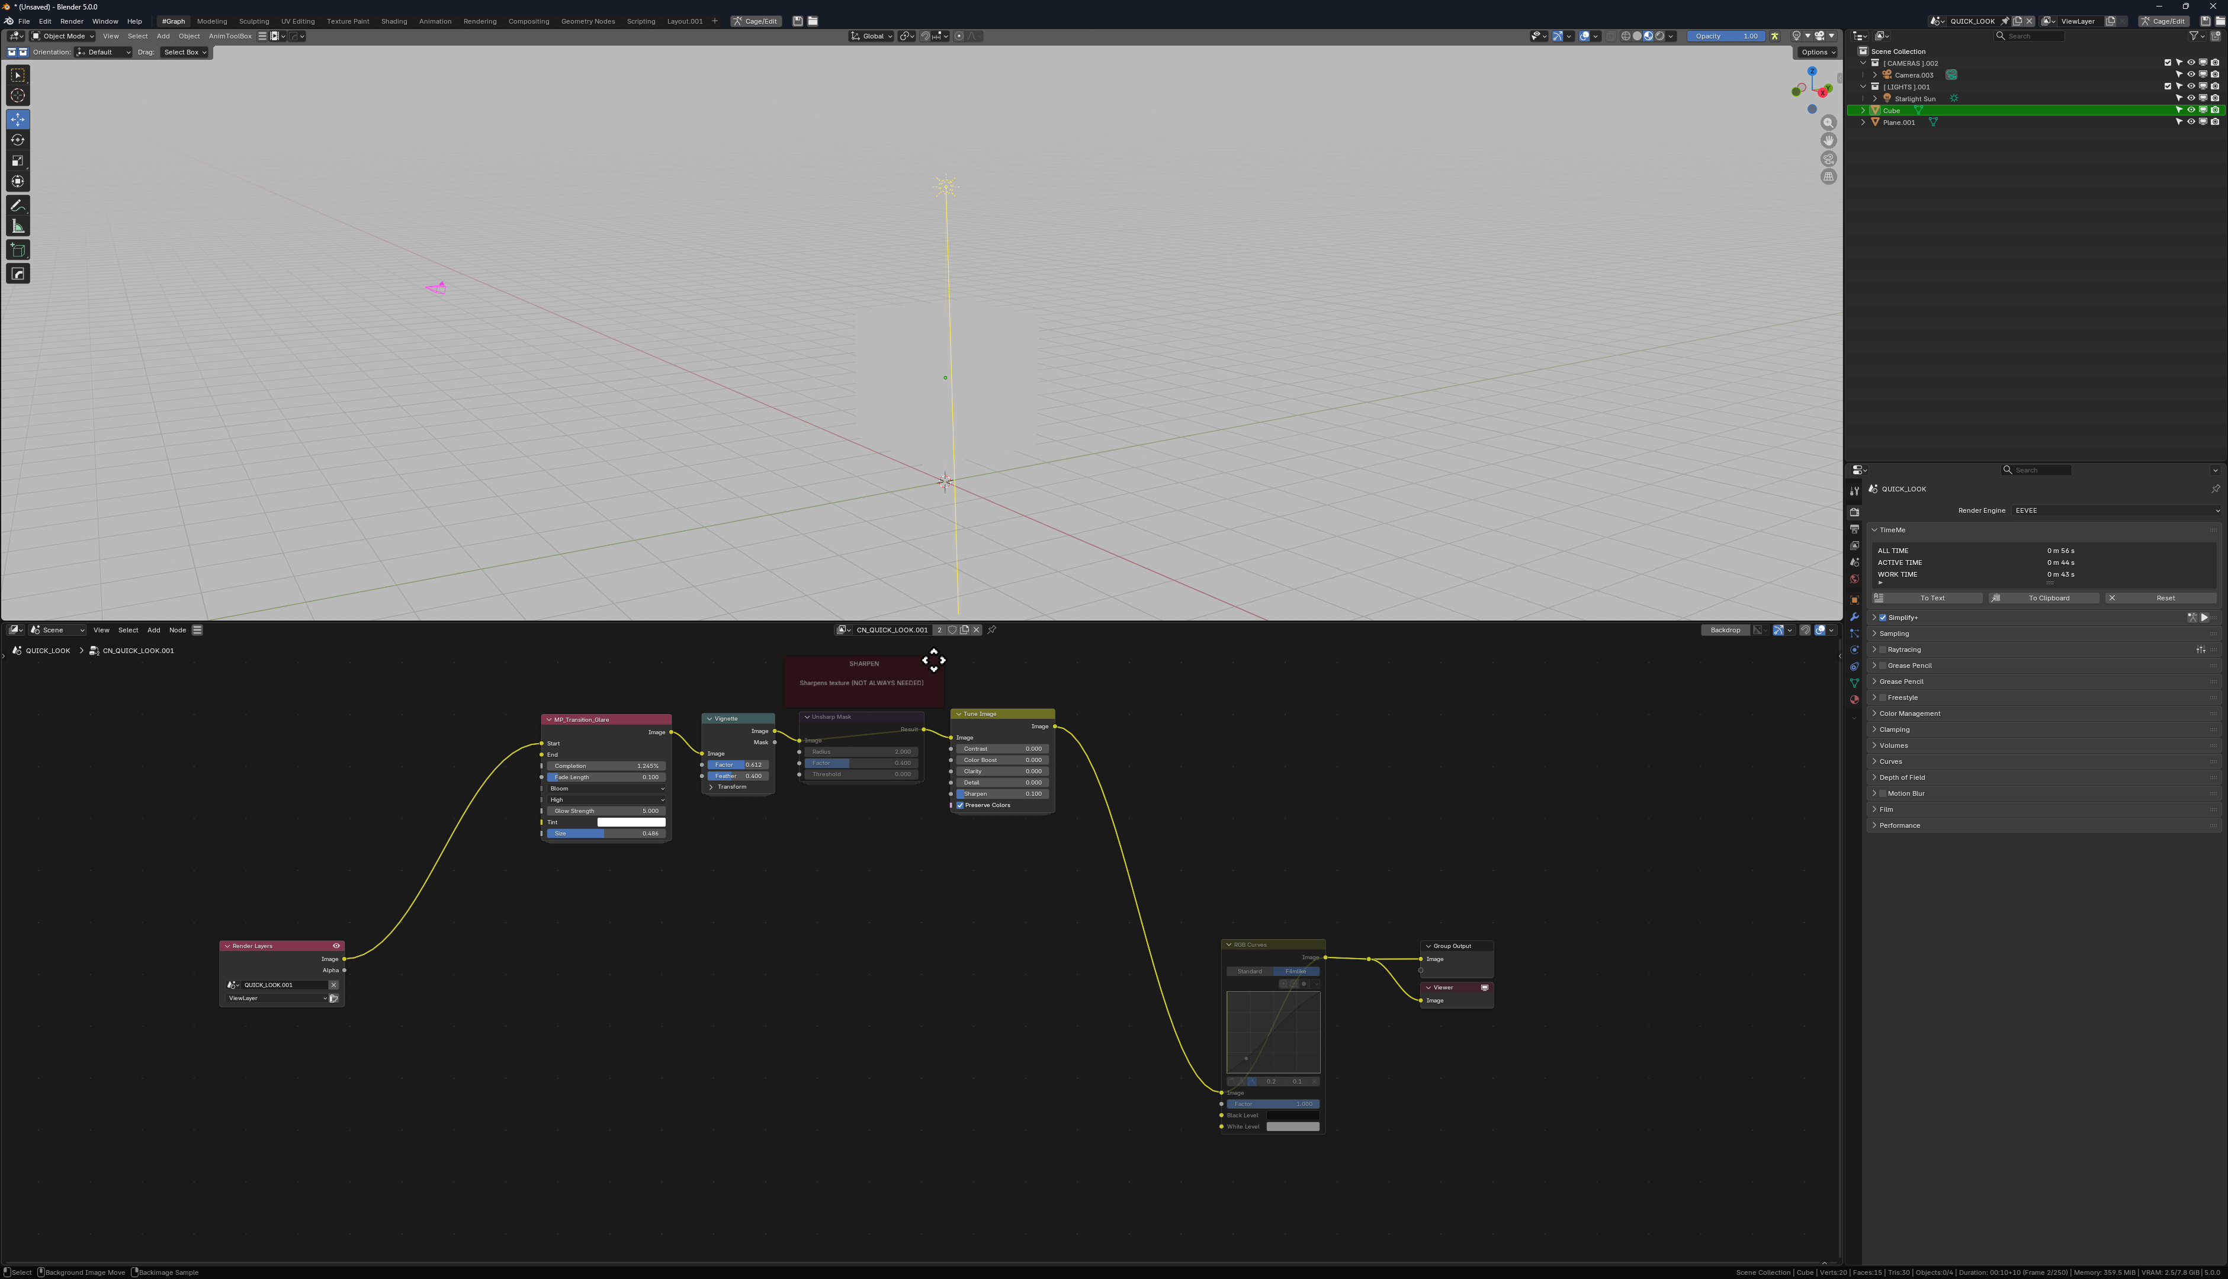This screenshot has height=1279, width=2228.
Task: Select the Select Box tool in viewport toolbar
Action: [x=18, y=76]
